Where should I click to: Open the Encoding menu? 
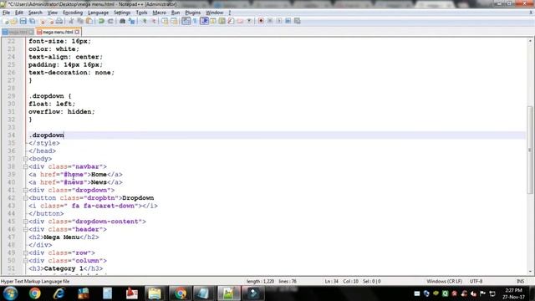pyautogui.click(x=73, y=13)
